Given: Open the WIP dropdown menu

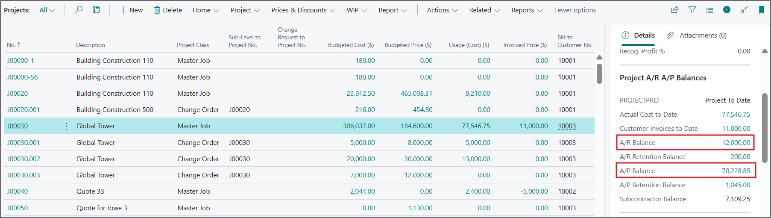Looking at the screenshot, I should click(356, 10).
